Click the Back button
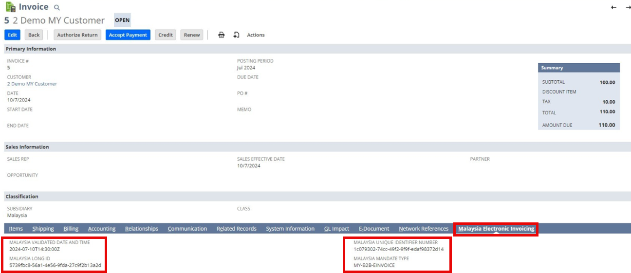Viewport: 631px width, 273px height. [x=34, y=35]
